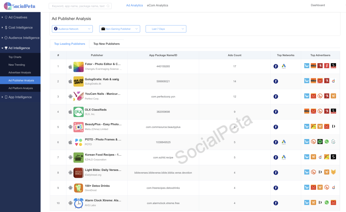Open the 'Alarm Clock Xtreme' publisher name
This screenshot has height=212, width=346.
(103, 200)
